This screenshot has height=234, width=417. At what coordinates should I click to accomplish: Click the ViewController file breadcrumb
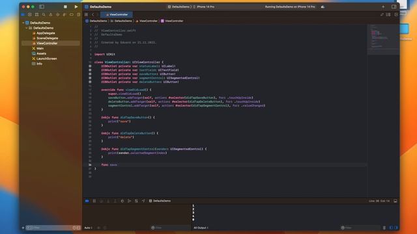(x=147, y=21)
